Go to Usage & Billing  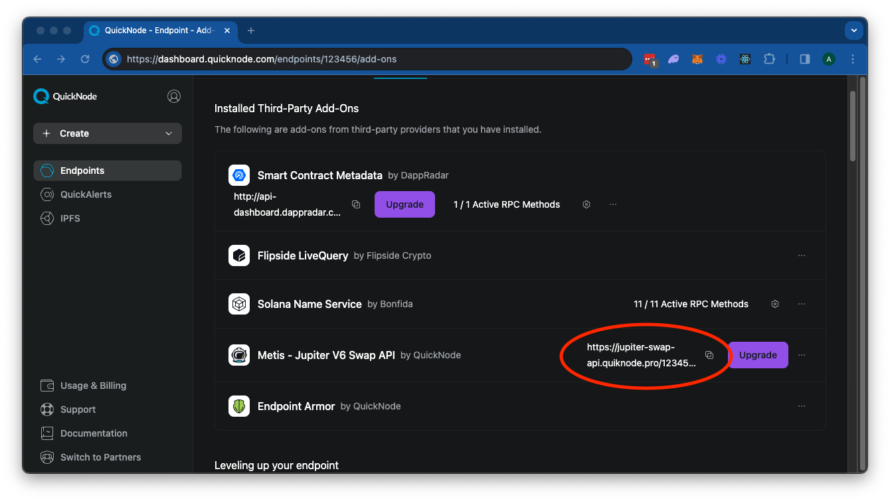pyautogui.click(x=93, y=386)
